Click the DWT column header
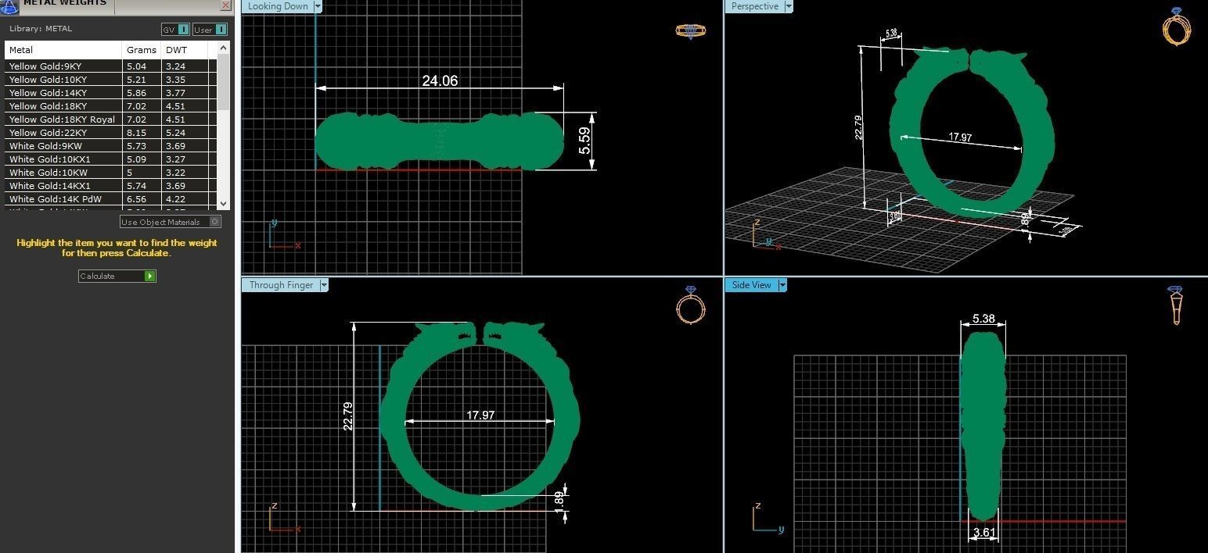Viewport: 1208px width, 553px height. click(185, 50)
